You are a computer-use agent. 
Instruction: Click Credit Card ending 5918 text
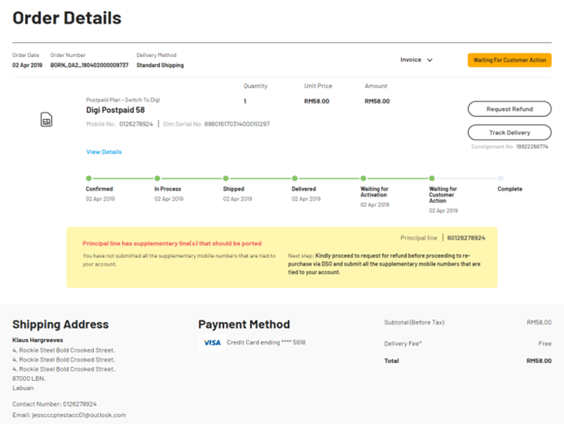pyautogui.click(x=266, y=342)
